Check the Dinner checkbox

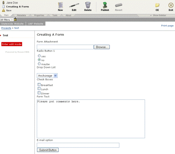[x=39, y=93]
